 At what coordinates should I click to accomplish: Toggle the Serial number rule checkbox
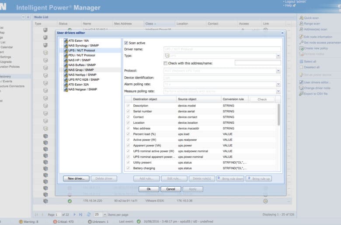click(x=128, y=111)
